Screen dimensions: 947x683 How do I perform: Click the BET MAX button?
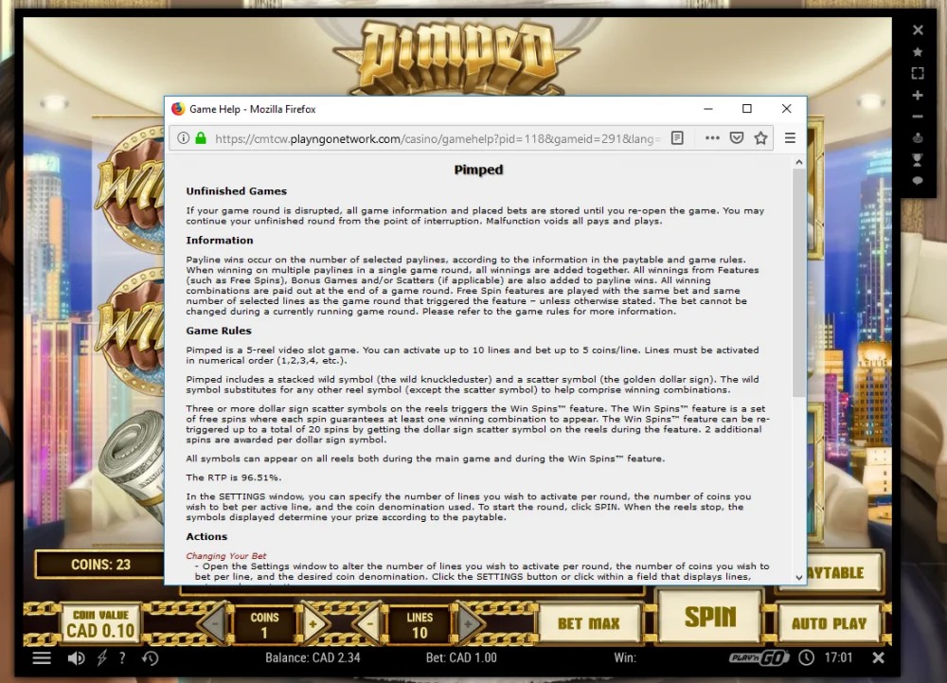coord(589,624)
